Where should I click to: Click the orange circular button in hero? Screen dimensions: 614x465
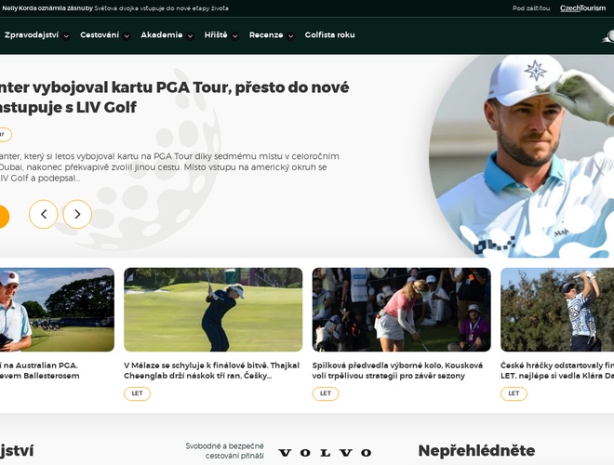tap(3, 217)
